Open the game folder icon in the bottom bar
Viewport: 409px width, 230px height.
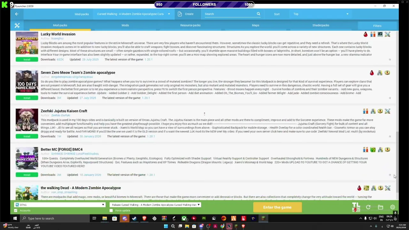380,207
